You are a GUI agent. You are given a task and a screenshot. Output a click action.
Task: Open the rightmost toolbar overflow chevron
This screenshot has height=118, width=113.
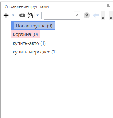111,15
